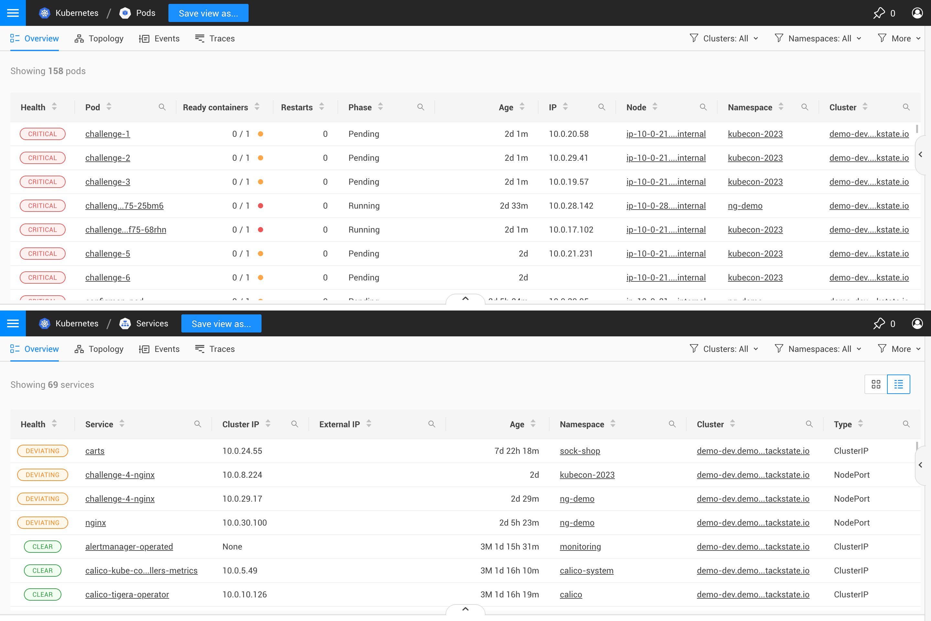Viewport: 931px width, 621px height.
Task: Open hamburger menu in Pods view
Action: (x=13, y=13)
